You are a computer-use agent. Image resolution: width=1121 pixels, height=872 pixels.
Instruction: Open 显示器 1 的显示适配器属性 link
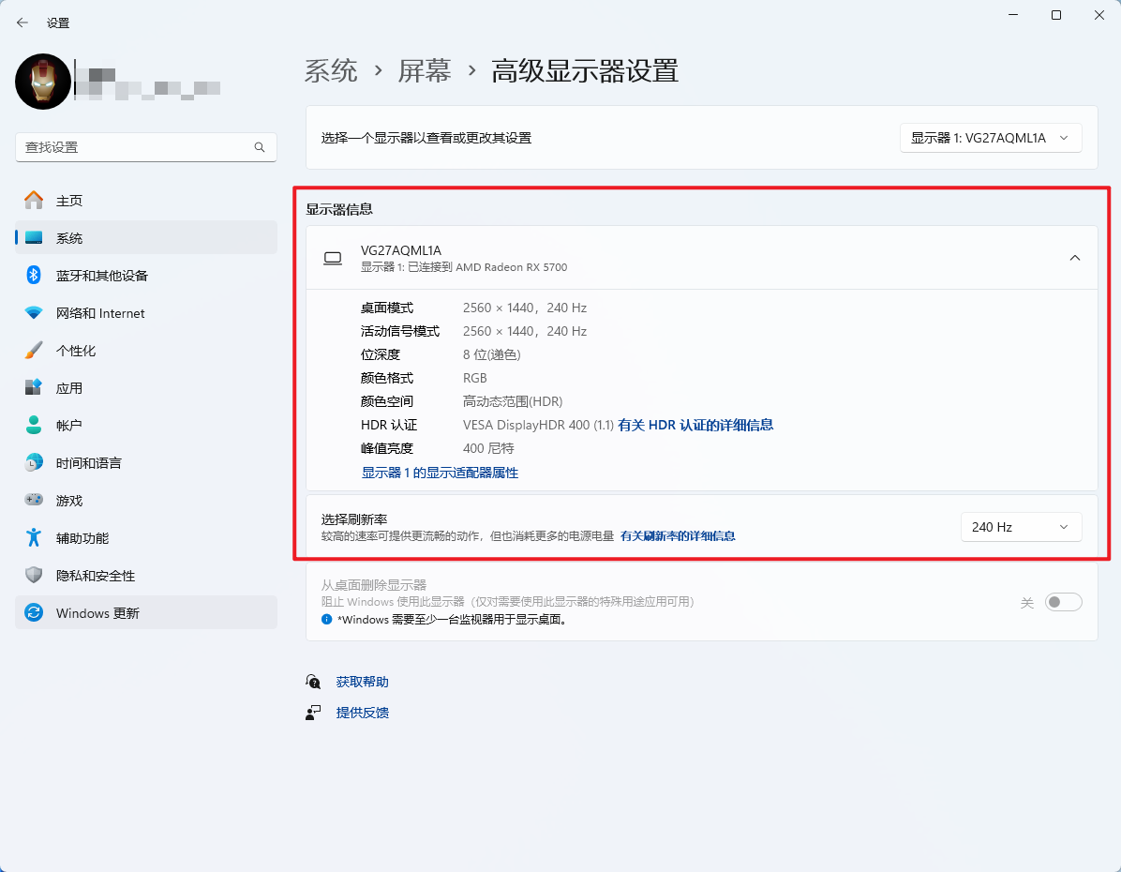click(x=440, y=473)
